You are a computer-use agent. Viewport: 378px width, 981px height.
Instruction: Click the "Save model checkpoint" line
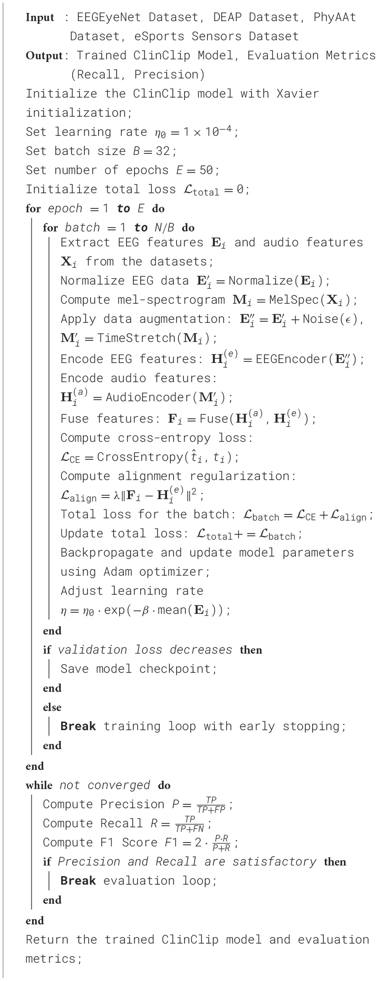tap(138, 669)
